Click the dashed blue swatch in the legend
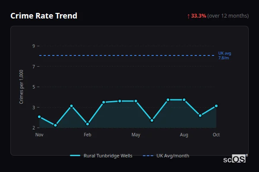Viewport: 259px width, 172px height. click(148, 156)
